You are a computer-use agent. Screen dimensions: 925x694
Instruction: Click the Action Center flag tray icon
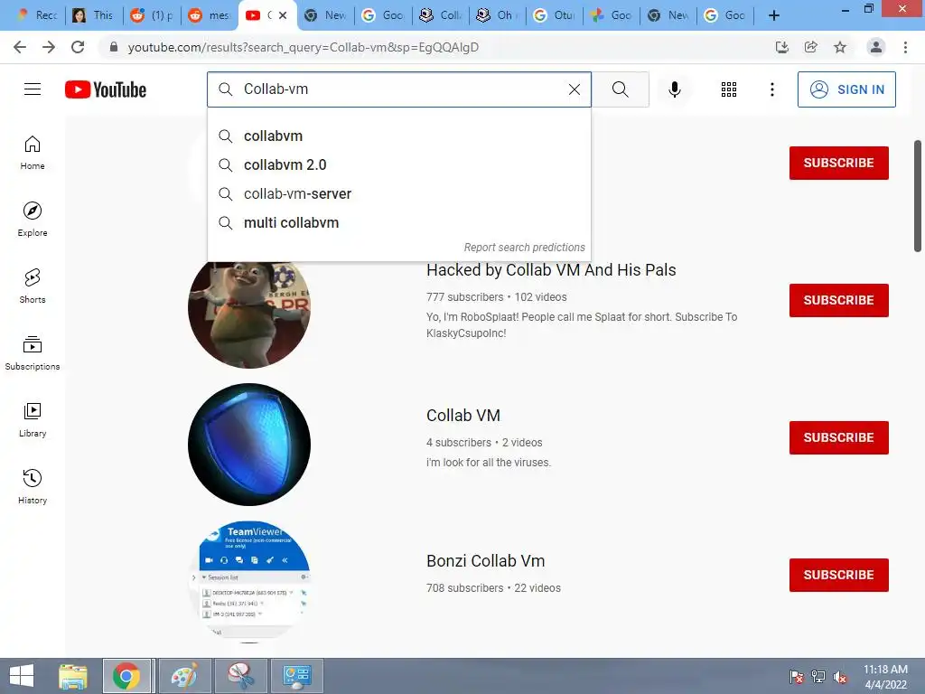coord(797,677)
